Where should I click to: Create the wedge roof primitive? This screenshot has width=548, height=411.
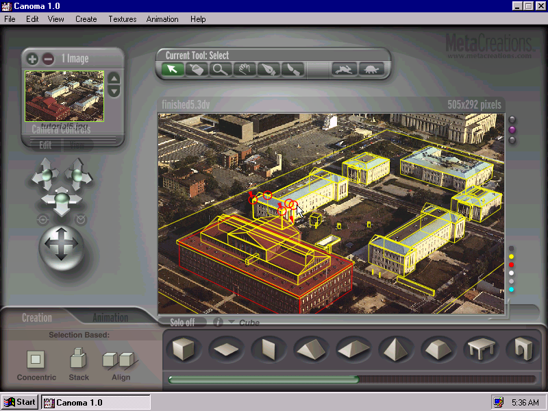[311, 349]
